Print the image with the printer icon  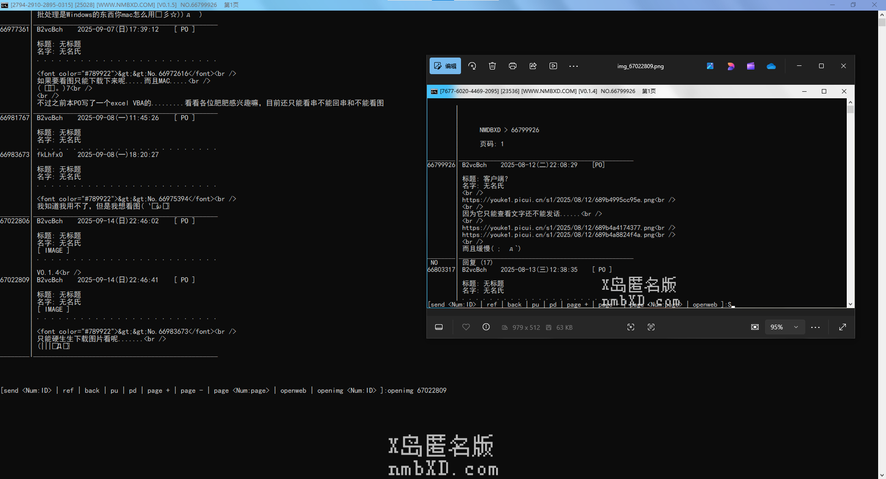513,66
